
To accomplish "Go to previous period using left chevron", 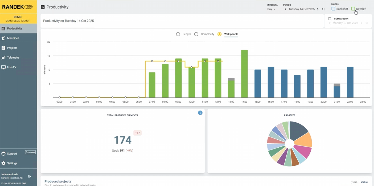I will (x=286, y=9).
